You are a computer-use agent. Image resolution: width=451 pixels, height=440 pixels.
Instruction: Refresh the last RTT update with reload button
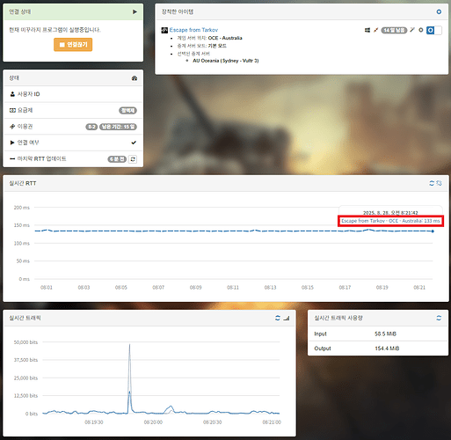click(x=133, y=159)
